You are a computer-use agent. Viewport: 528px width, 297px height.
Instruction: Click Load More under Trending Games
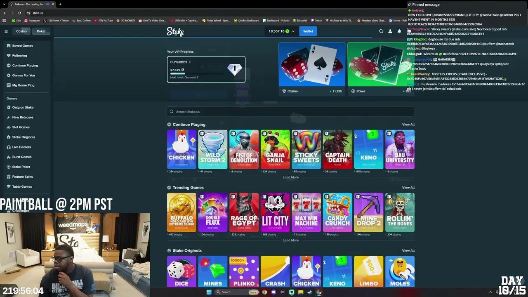[291, 240]
